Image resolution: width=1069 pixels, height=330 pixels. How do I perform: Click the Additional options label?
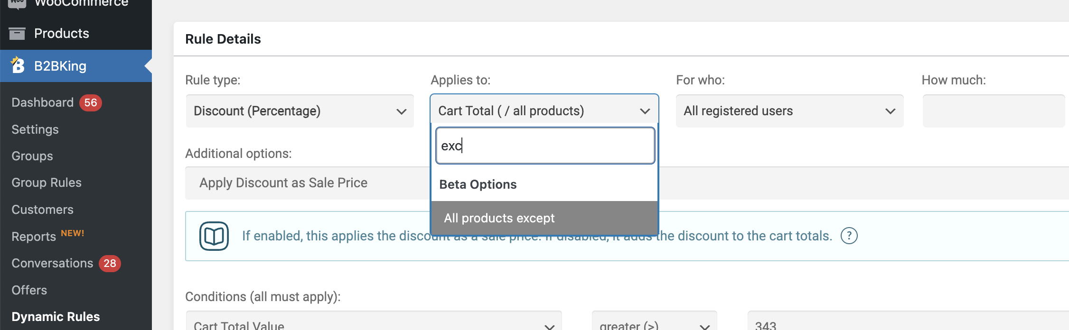238,154
